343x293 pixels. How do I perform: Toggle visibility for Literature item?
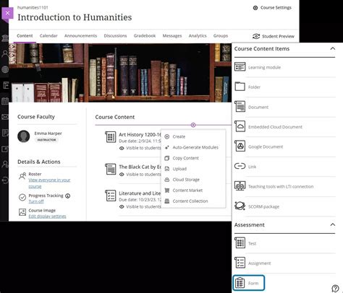[x=122, y=206]
